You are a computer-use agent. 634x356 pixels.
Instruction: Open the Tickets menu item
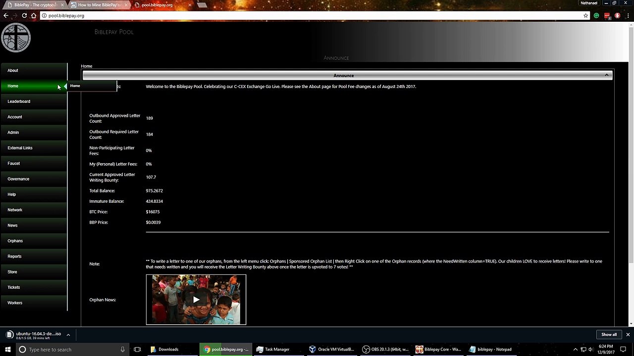tap(34, 287)
